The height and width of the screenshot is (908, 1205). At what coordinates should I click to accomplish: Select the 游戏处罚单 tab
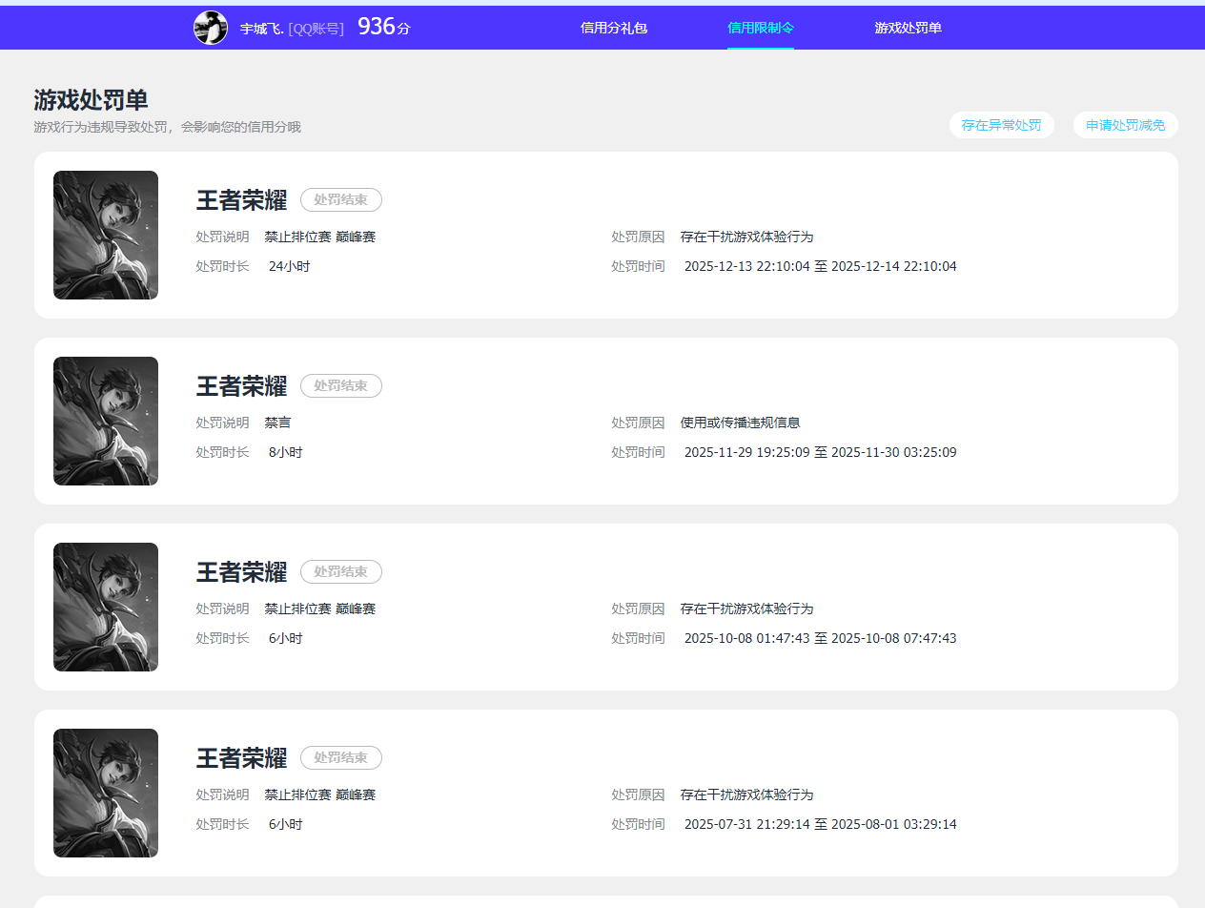pos(908,28)
